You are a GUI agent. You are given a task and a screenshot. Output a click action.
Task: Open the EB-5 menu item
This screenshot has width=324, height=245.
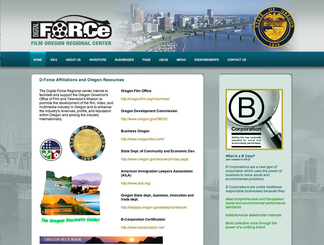(x=54, y=60)
